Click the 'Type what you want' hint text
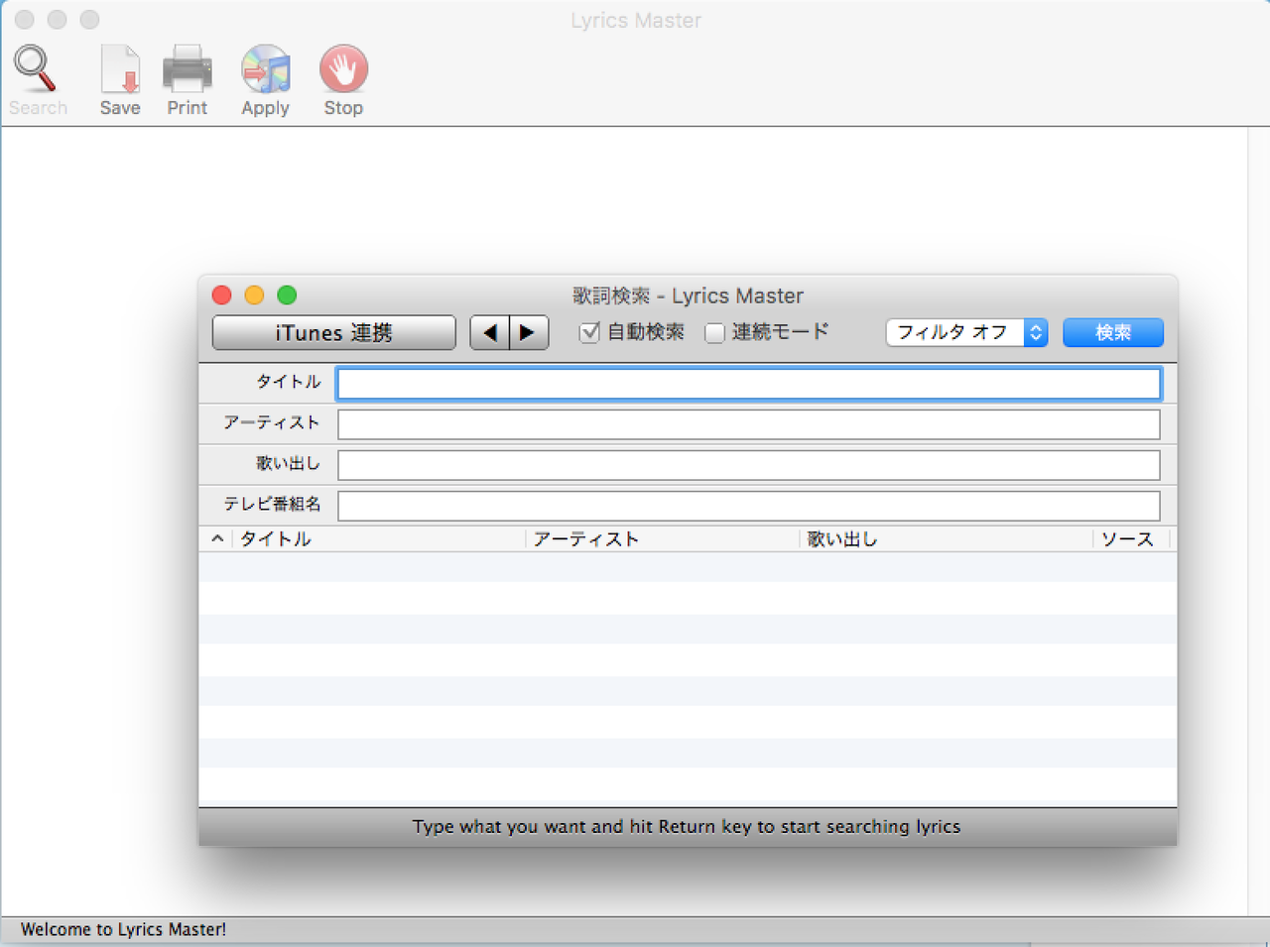 687,826
